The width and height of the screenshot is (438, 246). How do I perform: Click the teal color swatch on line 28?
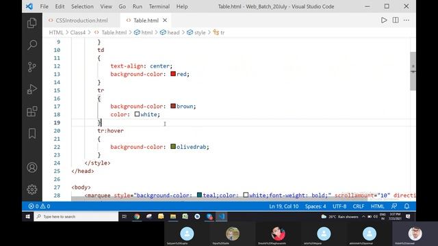tap(199, 195)
